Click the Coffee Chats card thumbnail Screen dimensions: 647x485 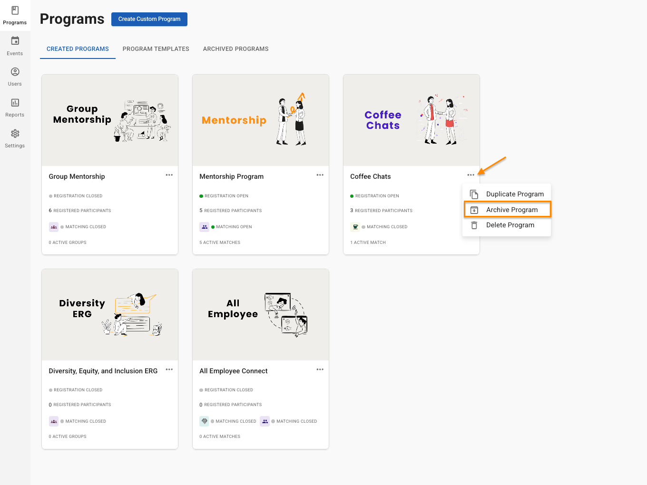click(x=411, y=120)
